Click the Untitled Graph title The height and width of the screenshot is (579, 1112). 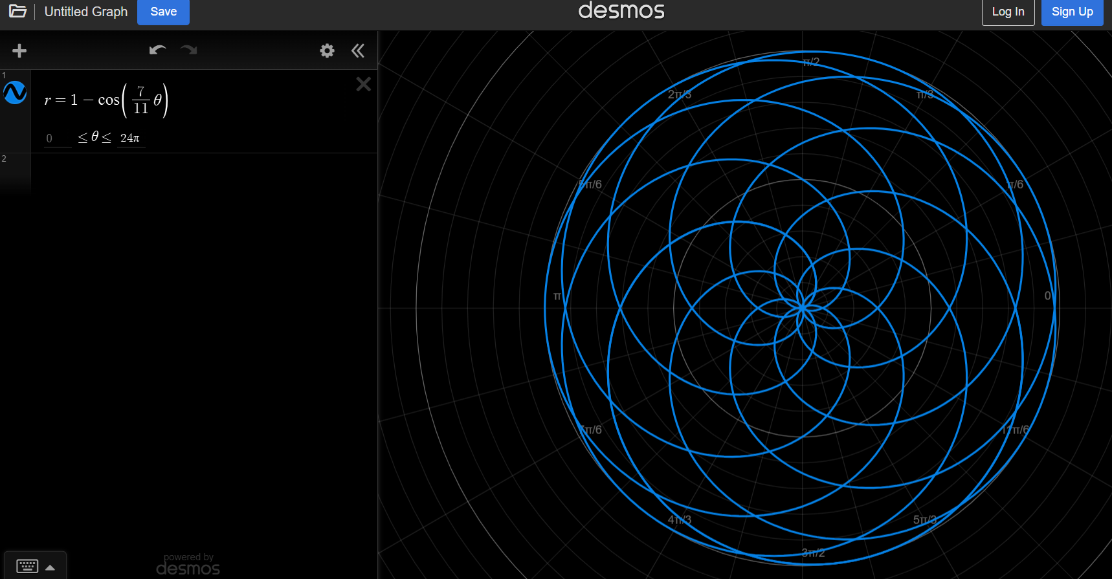[86, 12]
